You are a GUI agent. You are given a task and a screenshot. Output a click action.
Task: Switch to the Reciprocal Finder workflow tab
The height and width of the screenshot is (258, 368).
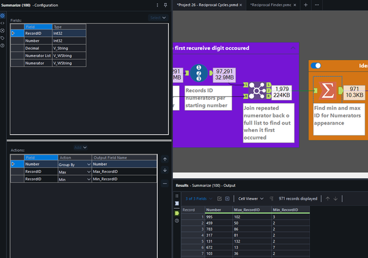(271, 5)
